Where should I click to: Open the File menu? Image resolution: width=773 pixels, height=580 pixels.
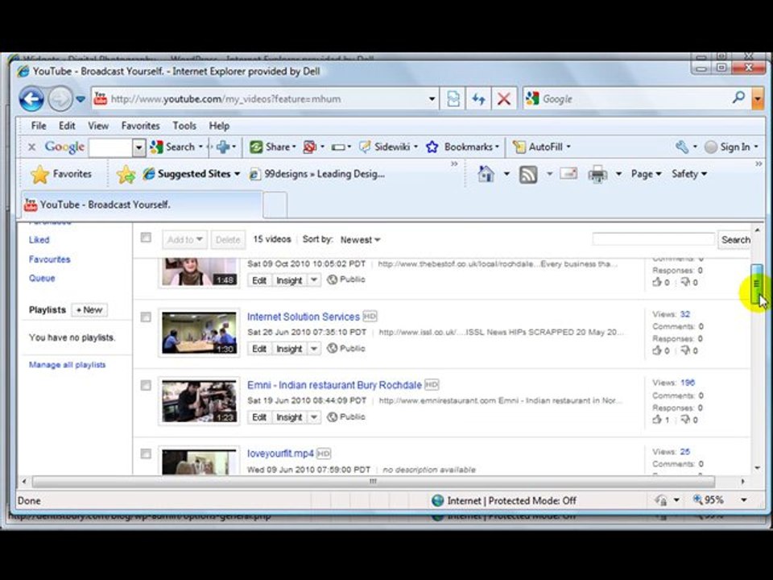(39, 126)
